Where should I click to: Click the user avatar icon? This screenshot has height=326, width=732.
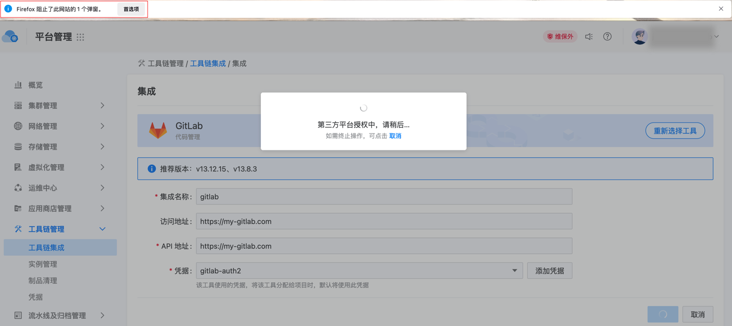point(639,37)
